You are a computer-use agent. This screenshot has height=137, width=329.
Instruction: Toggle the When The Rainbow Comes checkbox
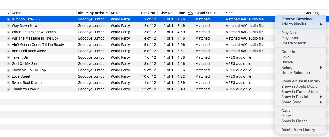click(x=8, y=32)
